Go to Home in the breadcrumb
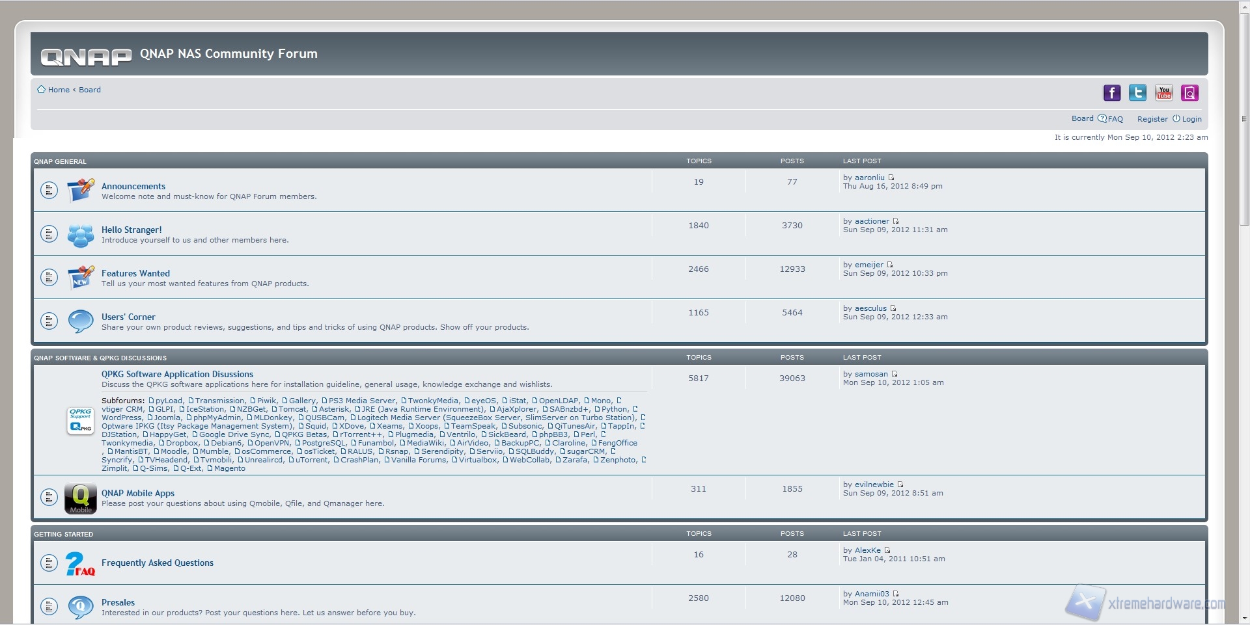The height and width of the screenshot is (625, 1250). tap(58, 90)
